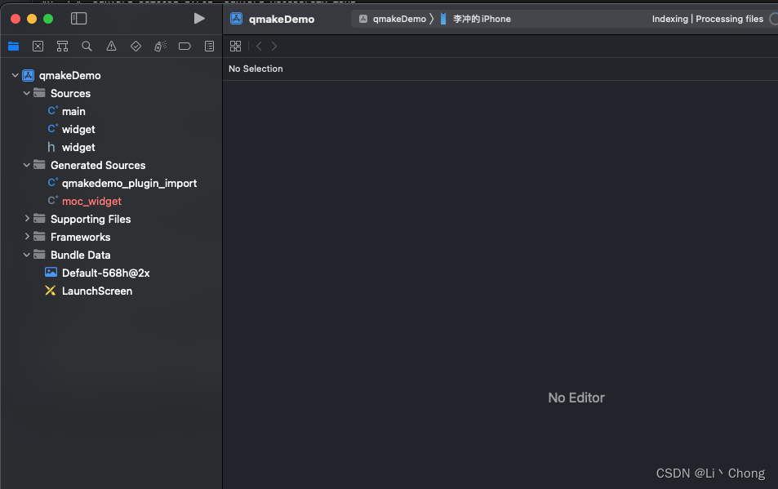Select the moc_widget generated source file

[91, 201]
